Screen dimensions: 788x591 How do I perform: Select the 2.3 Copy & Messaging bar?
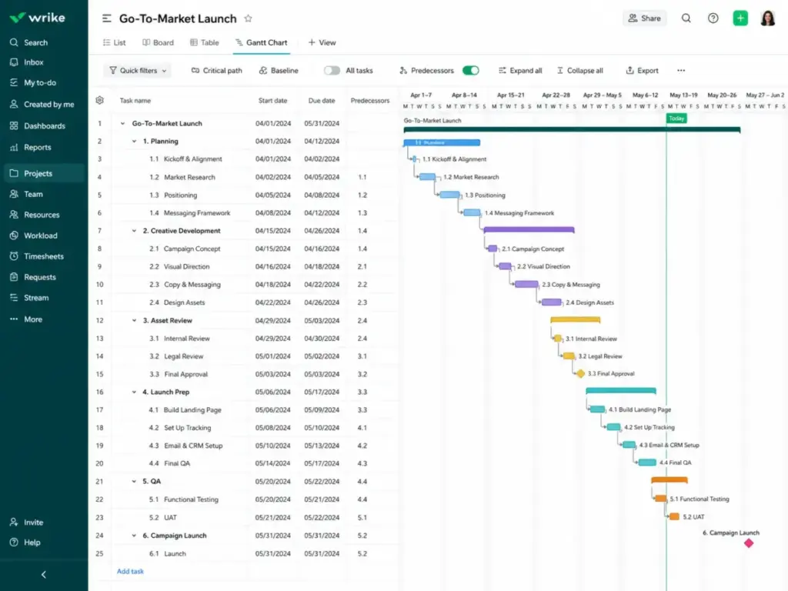[x=526, y=285]
